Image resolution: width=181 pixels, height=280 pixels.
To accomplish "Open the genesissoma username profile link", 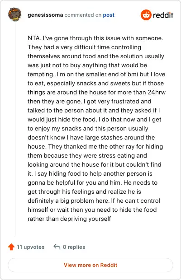I will click(x=45, y=15).
